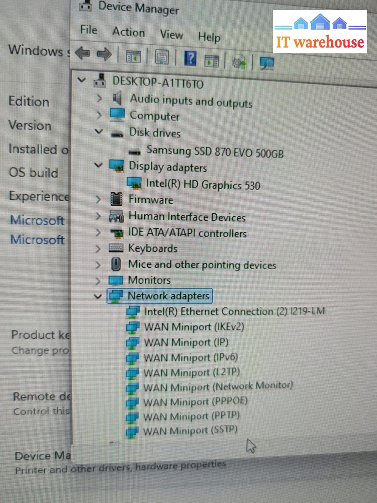The height and width of the screenshot is (503, 377).
Task: Expand Mice and other pointing devices
Action: [x=98, y=265]
